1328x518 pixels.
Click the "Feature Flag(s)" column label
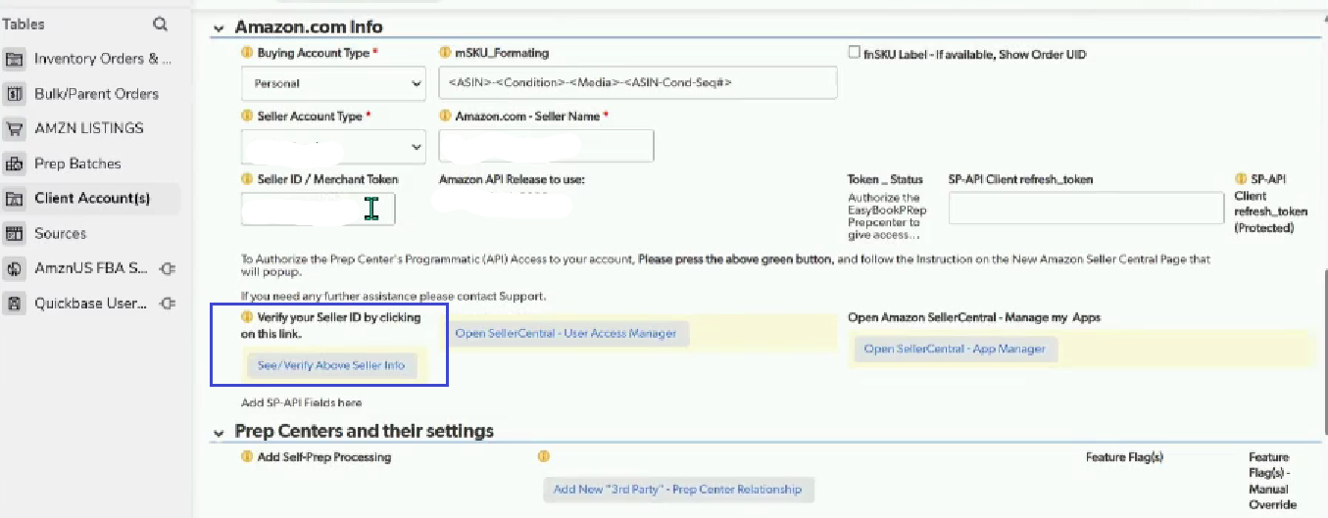point(1124,457)
